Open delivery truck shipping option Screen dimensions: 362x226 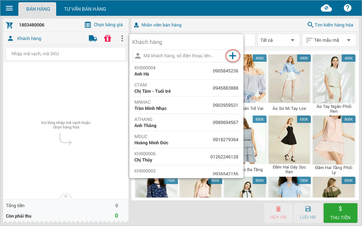[93, 39]
